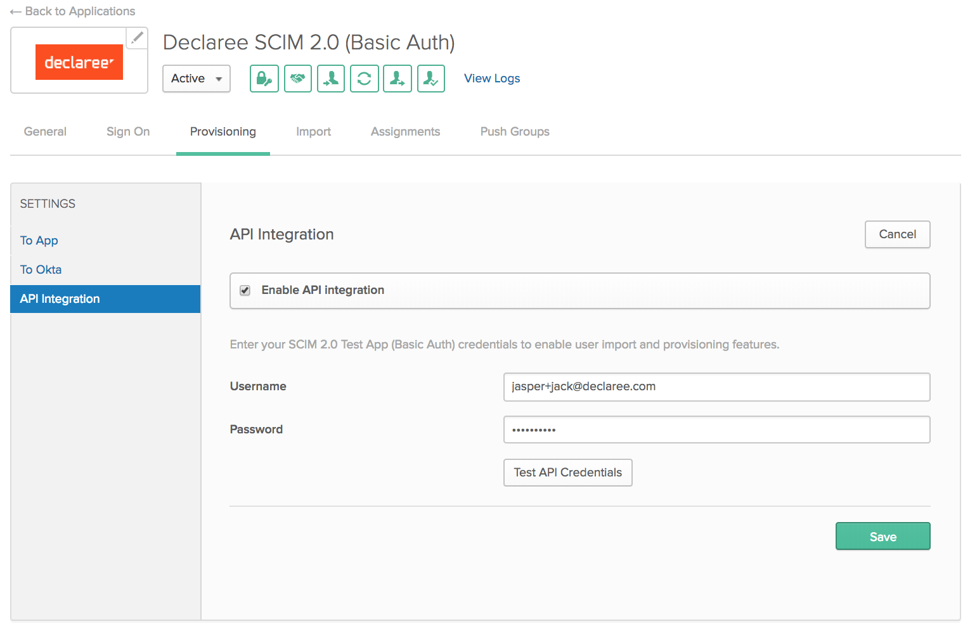The image size is (970, 631).
Task: Go to the Push Groups tab
Action: tap(515, 132)
